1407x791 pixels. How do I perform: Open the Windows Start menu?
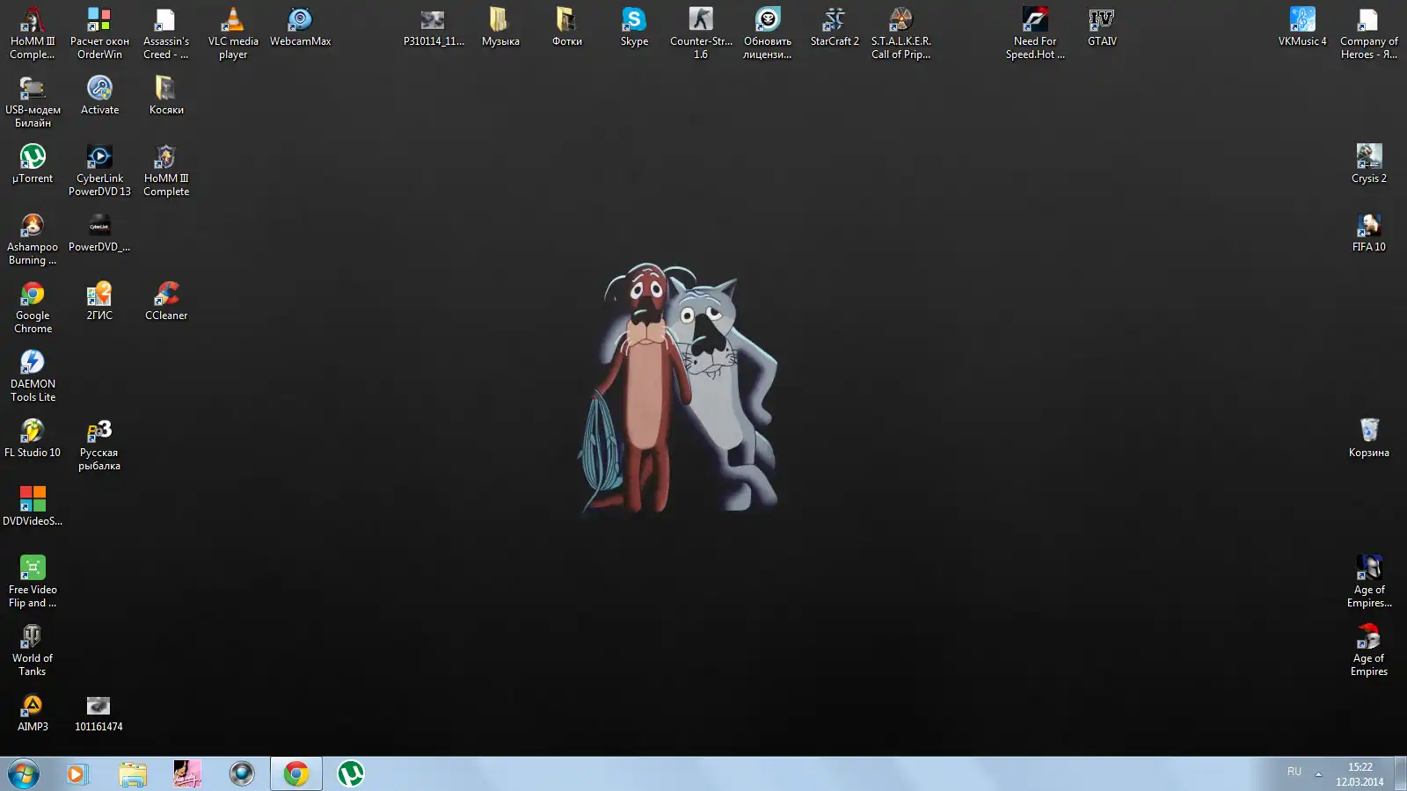[x=24, y=774]
